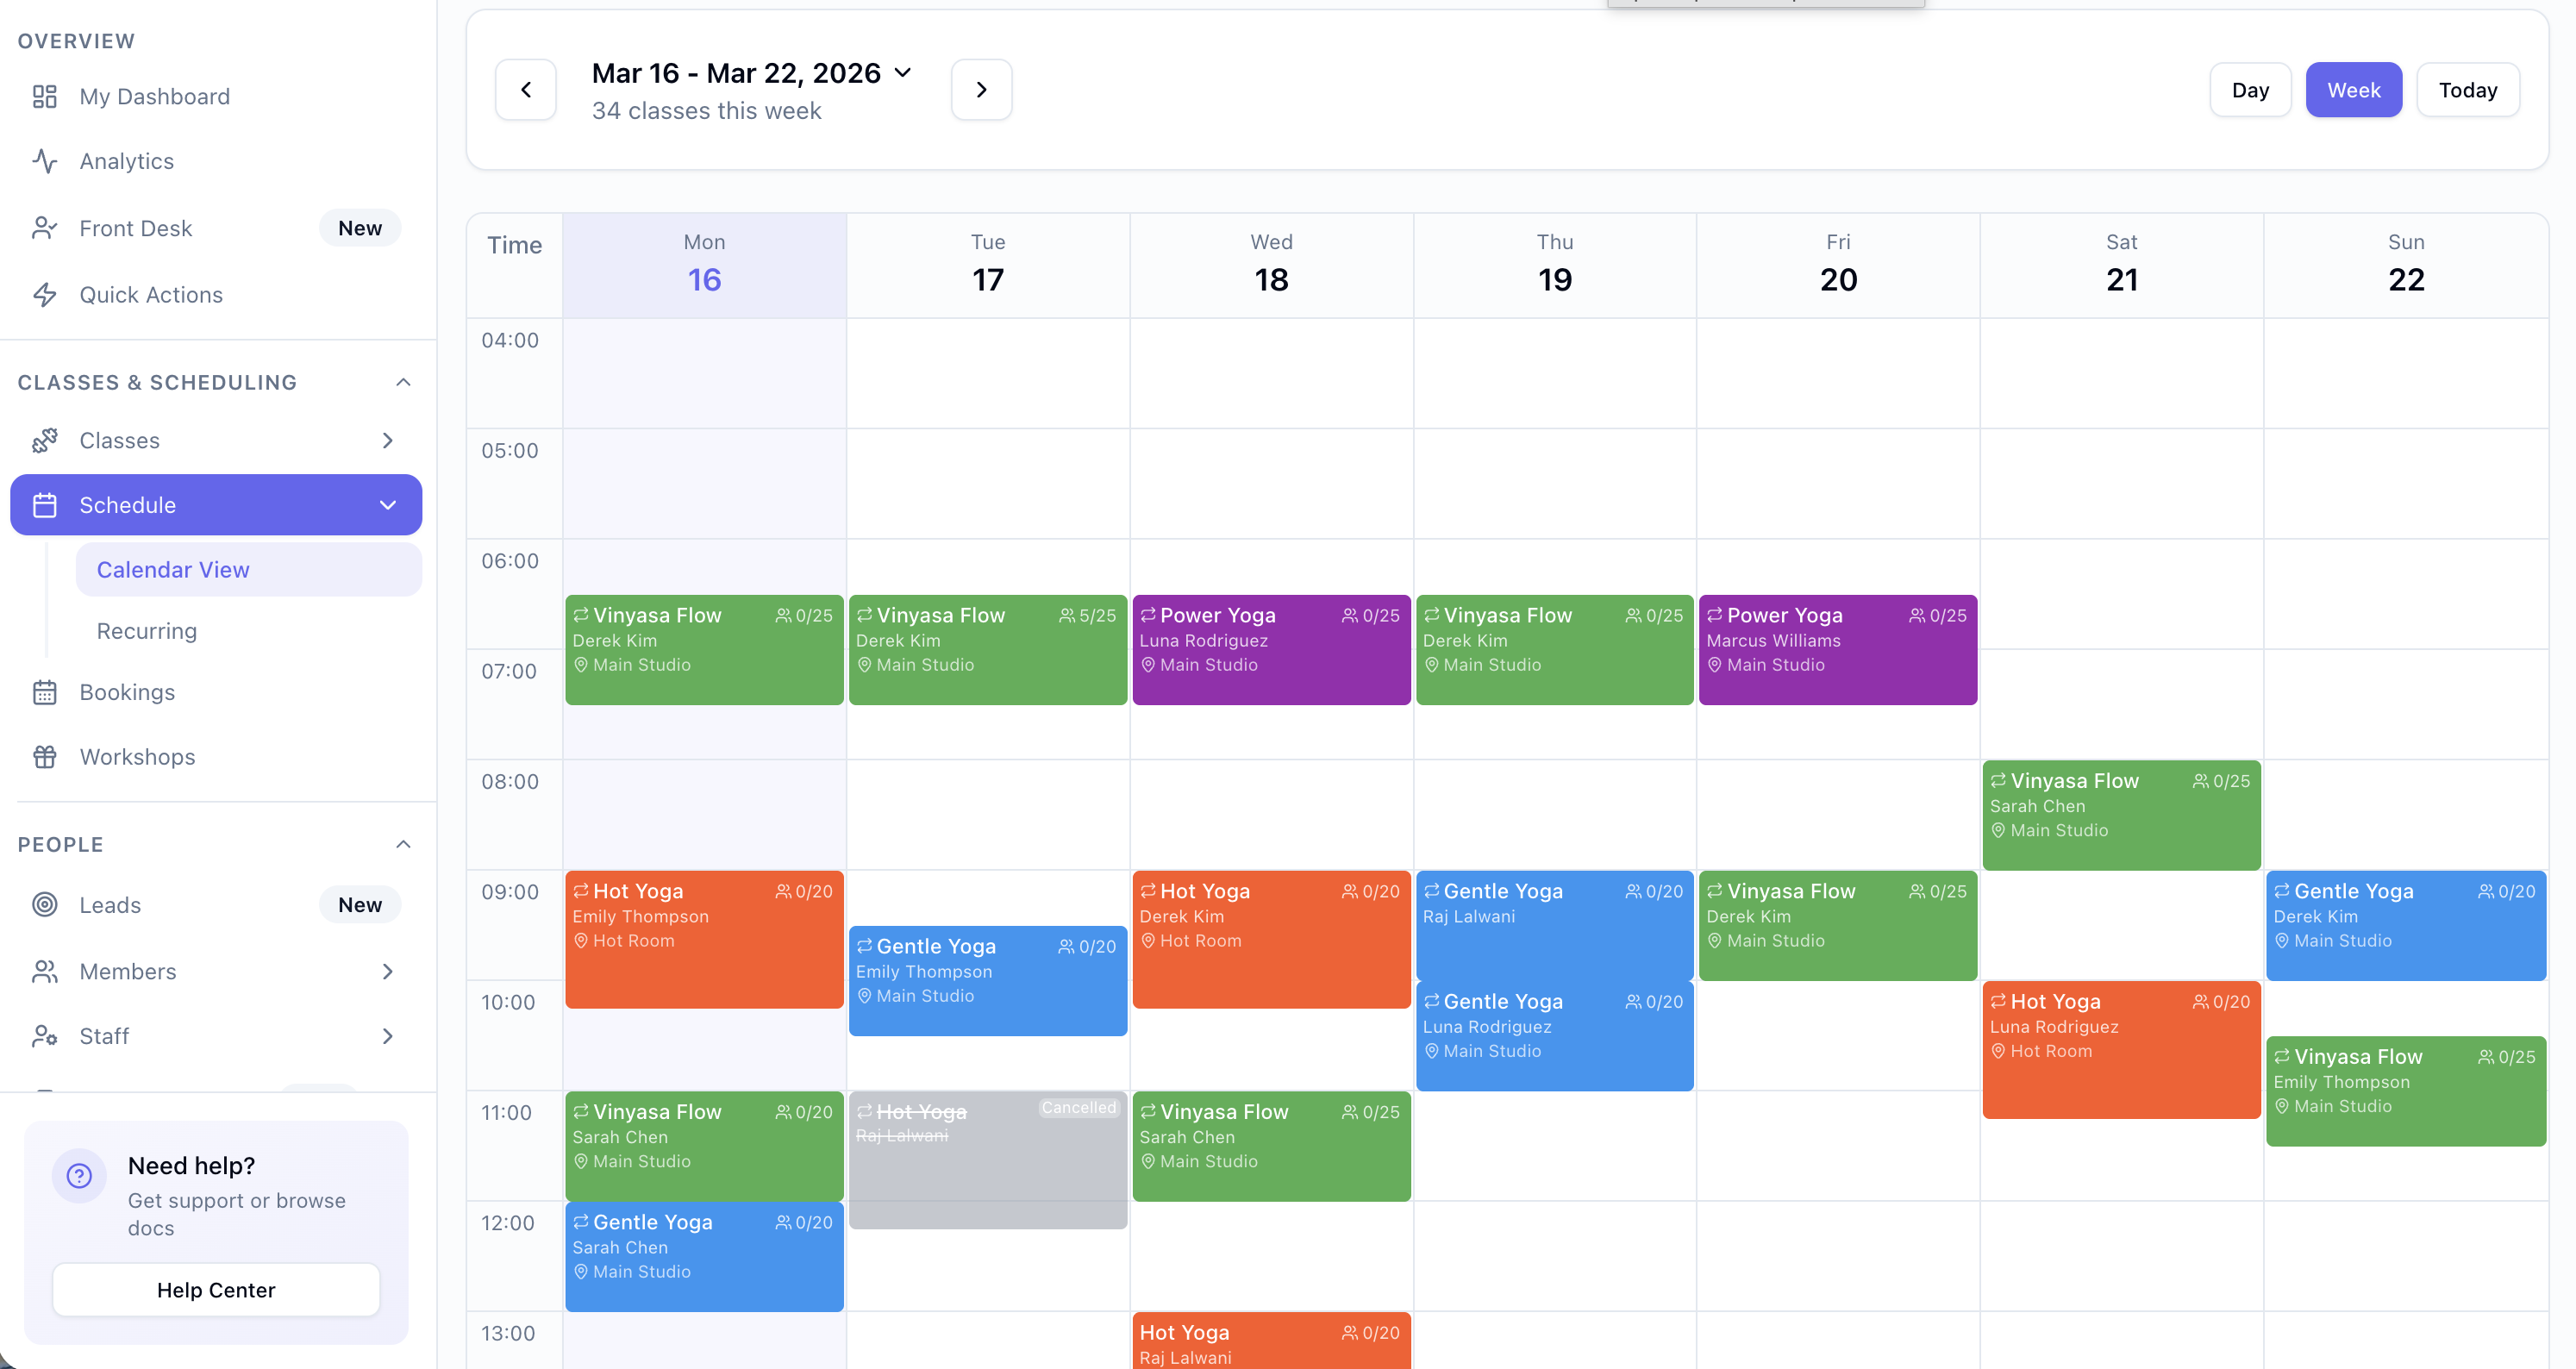Viewport: 2576px width, 1369px height.
Task: Select the Bookings calendar icon
Action: 46,692
